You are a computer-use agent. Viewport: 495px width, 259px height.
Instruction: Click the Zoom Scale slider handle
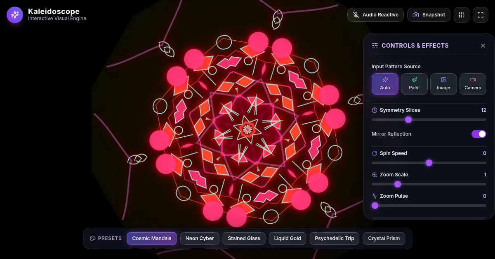[x=398, y=184]
